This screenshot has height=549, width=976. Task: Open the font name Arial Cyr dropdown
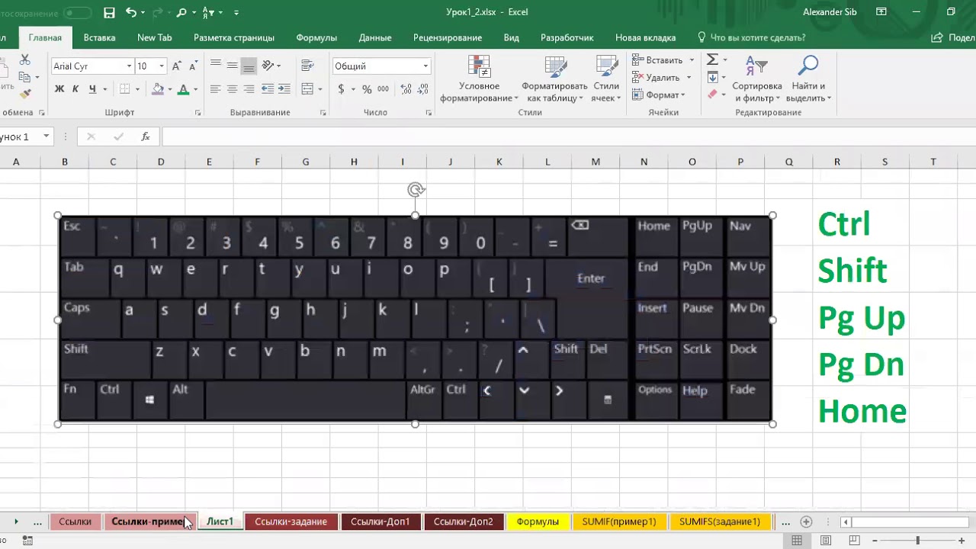point(129,66)
